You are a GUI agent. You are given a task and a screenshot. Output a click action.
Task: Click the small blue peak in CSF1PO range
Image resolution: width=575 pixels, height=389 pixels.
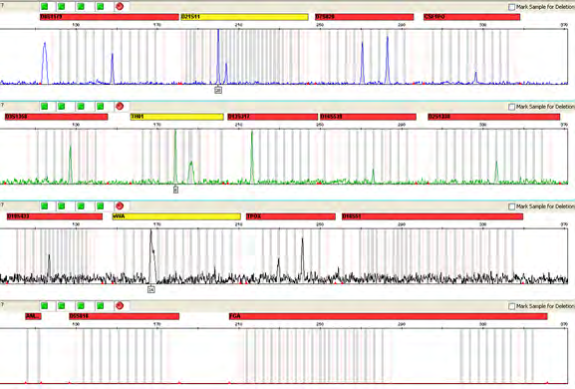tap(475, 78)
